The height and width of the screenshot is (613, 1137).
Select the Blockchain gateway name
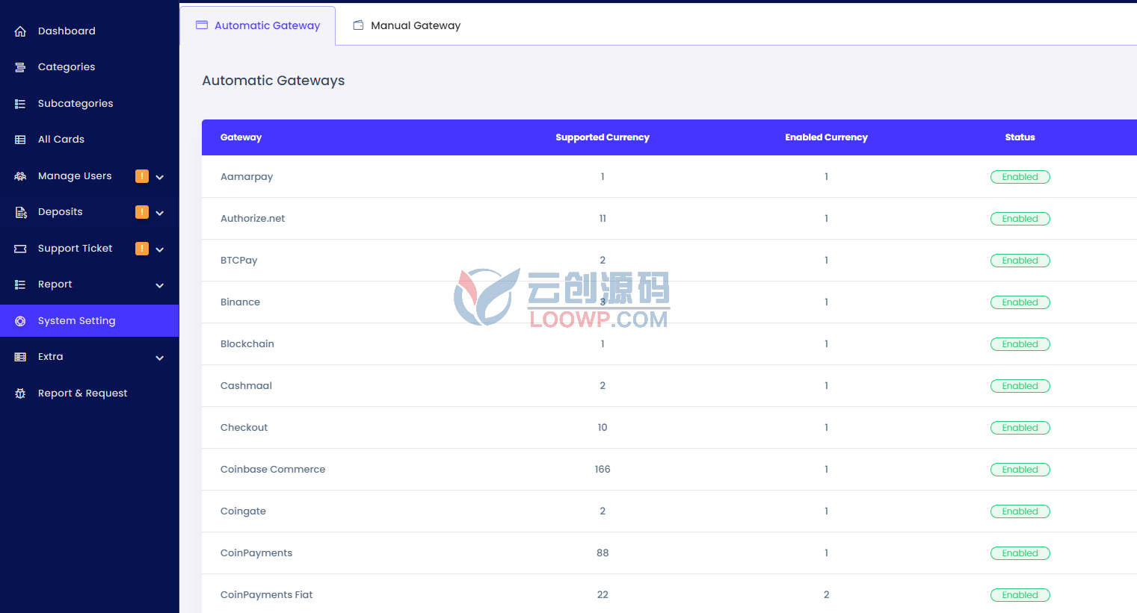click(x=247, y=344)
